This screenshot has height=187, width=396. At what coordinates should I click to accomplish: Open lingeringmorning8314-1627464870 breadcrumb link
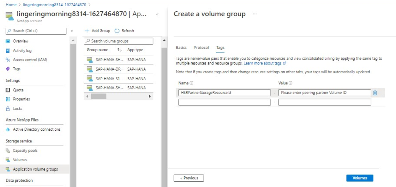(x=55, y=5)
